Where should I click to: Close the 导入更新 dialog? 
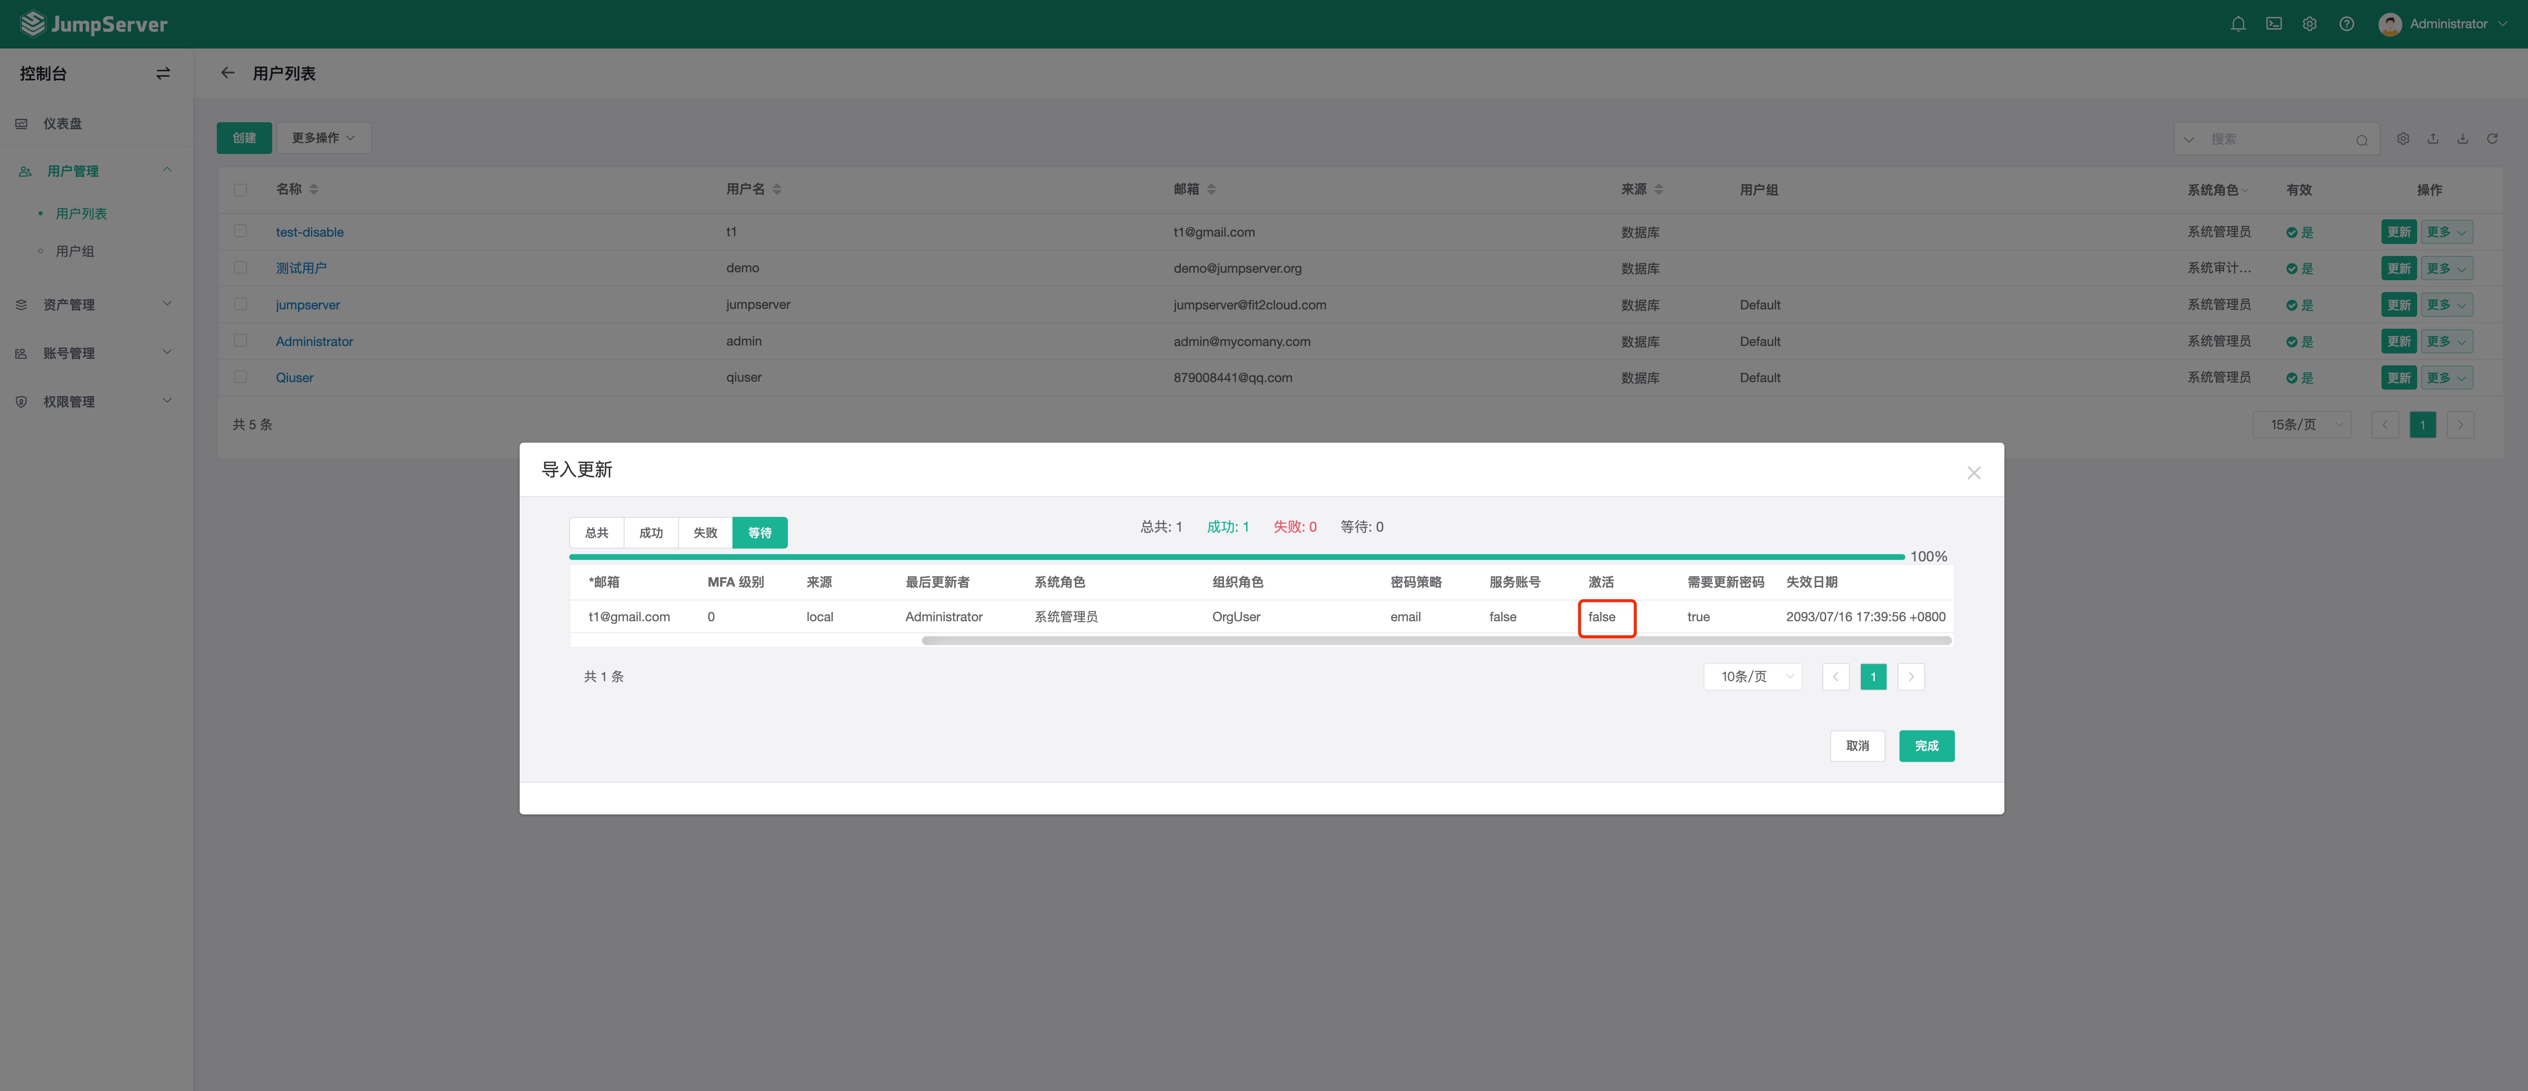pos(1974,472)
